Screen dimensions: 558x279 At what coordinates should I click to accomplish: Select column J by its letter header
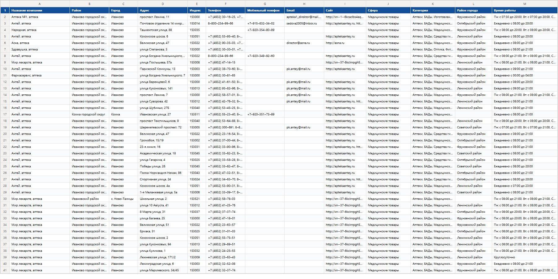click(x=388, y=4)
